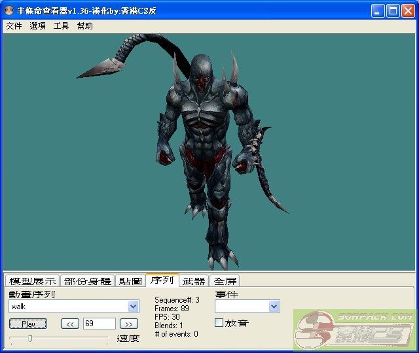Open the 幫助 menu
Viewport: 419px width, 353px height.
tap(84, 26)
